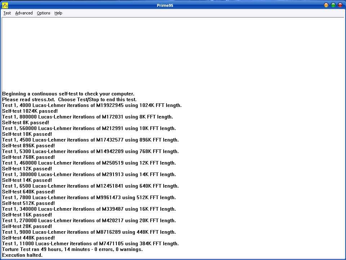The image size is (346, 260).
Task: Click 'Self-test 448K passed!' line
Action: tap(28, 238)
